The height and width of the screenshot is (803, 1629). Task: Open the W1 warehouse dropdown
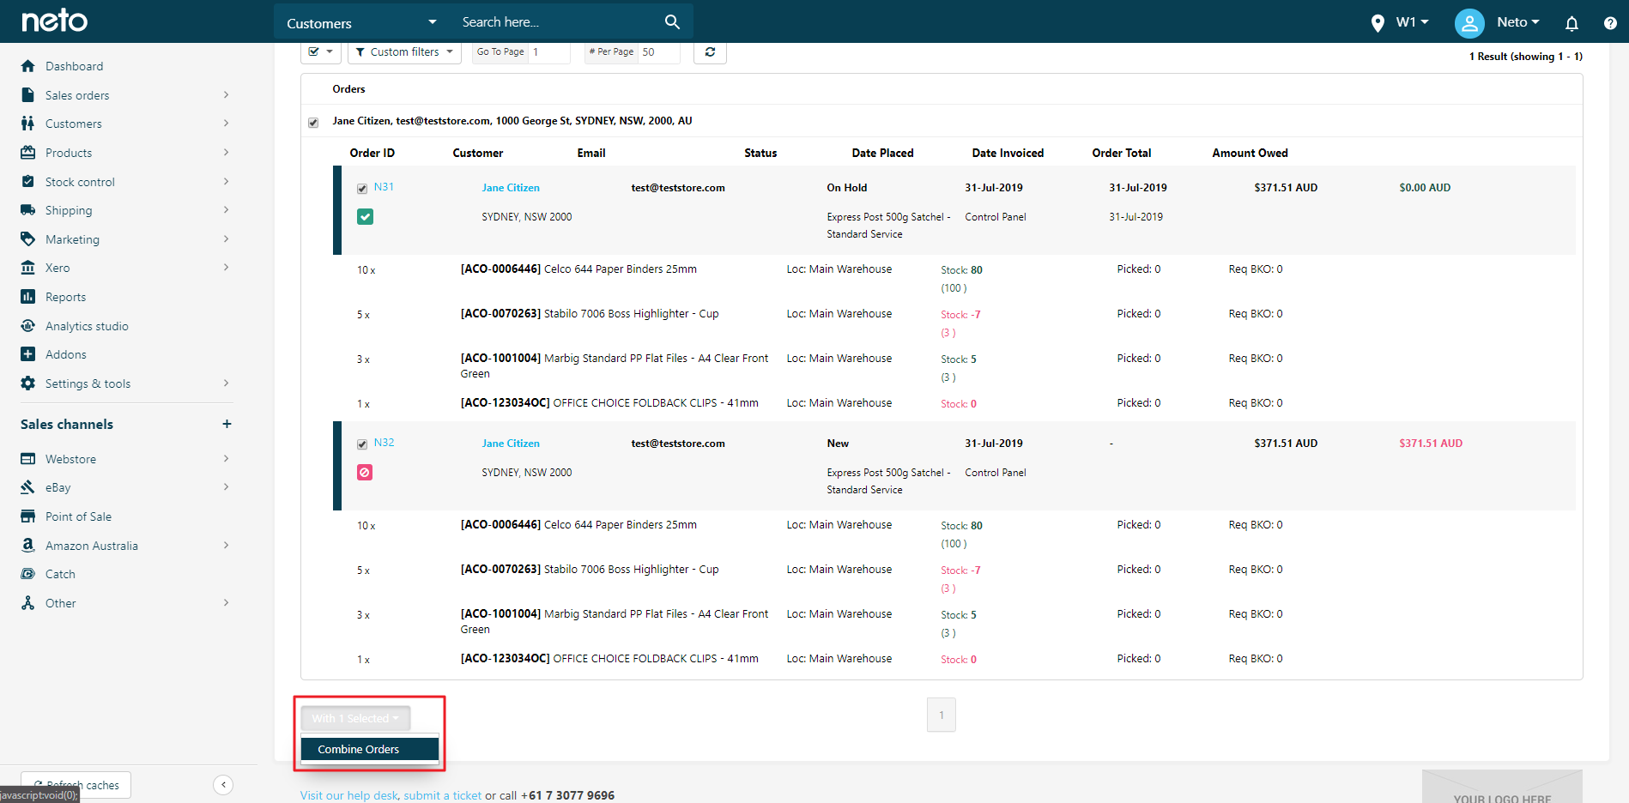1412,22
